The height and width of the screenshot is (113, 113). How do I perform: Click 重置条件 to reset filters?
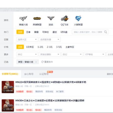tap(48, 62)
